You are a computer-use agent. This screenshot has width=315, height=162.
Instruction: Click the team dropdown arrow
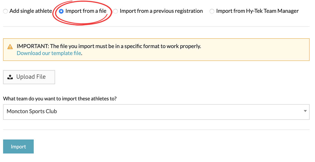[x=305, y=111]
